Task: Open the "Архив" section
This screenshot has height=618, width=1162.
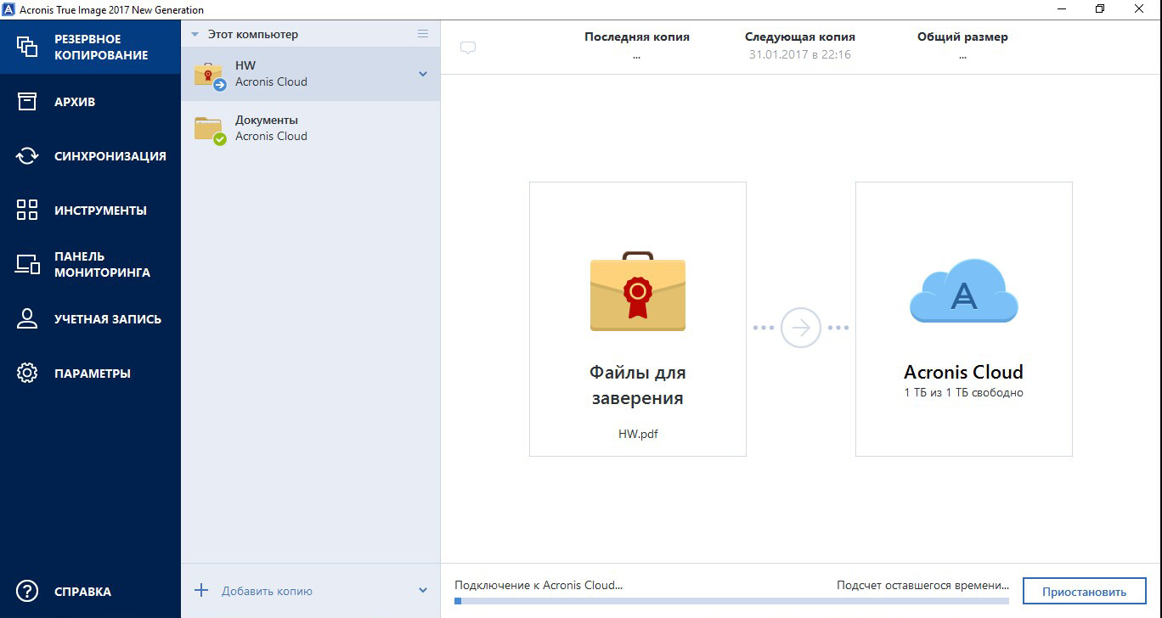Action: [90, 101]
